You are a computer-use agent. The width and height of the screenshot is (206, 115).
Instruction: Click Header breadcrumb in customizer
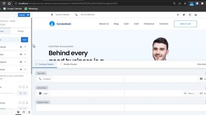point(13,21)
